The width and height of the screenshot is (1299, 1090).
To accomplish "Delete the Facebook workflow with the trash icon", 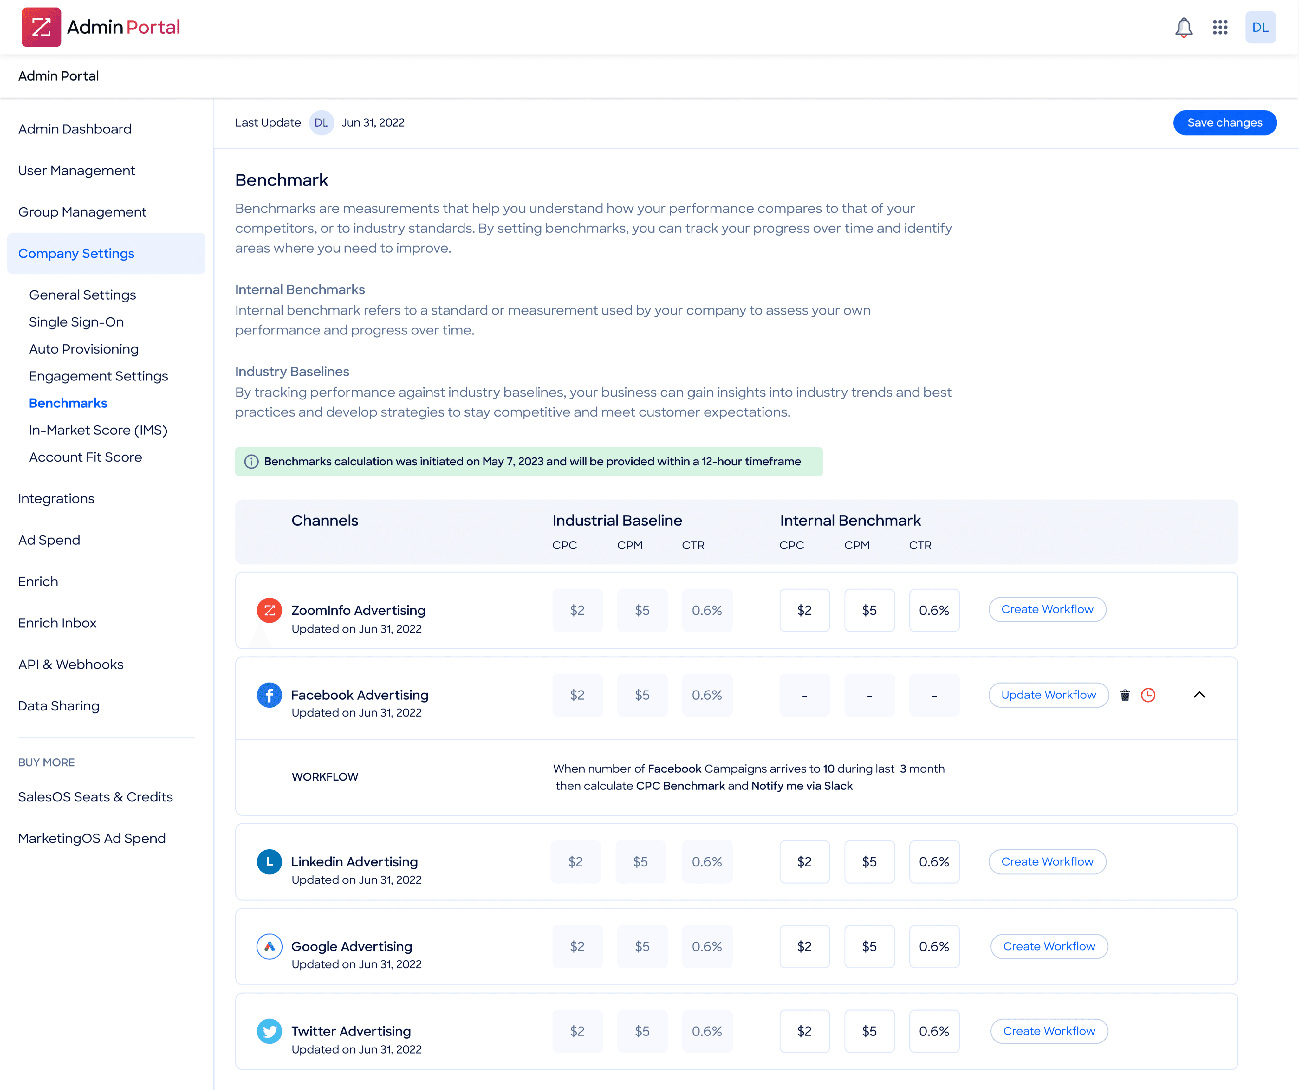I will click(x=1125, y=695).
